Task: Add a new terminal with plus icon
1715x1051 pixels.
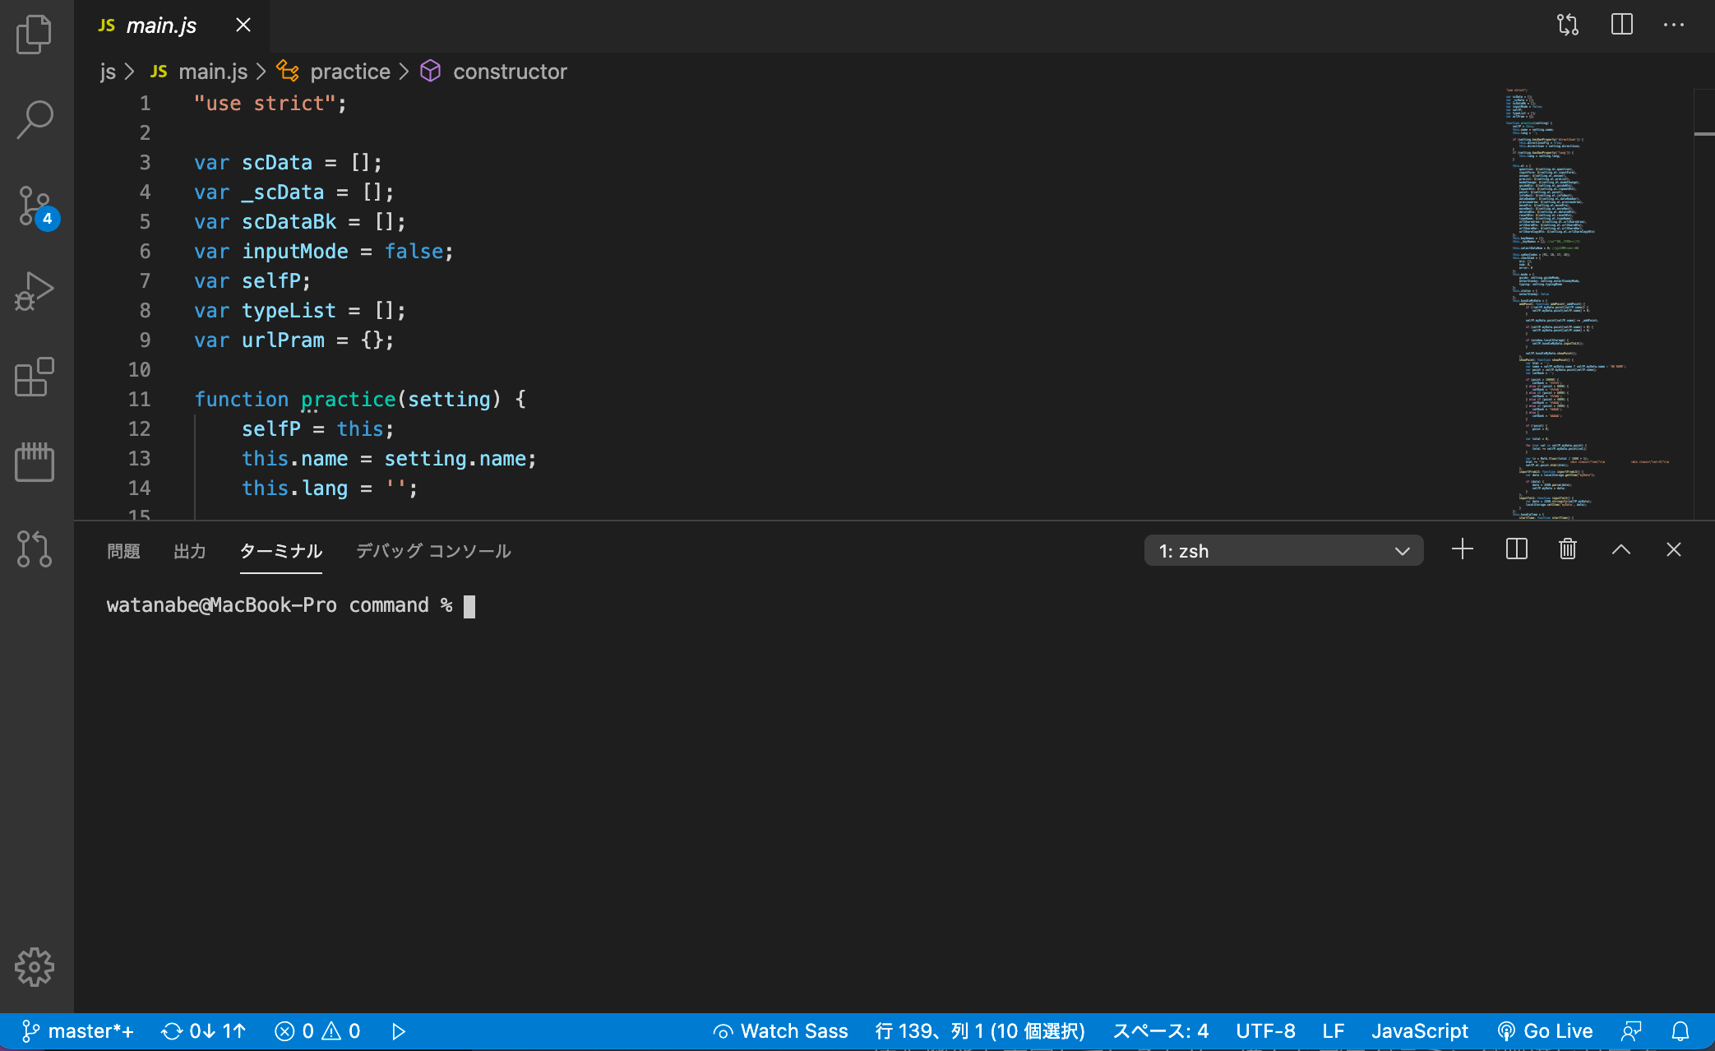Action: [1463, 549]
